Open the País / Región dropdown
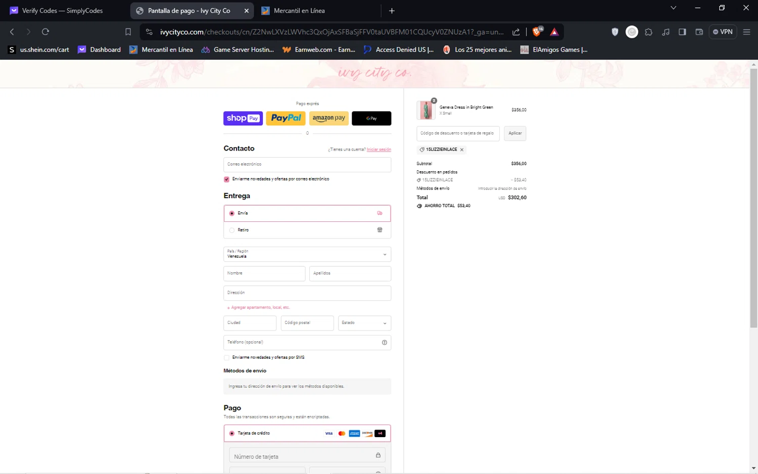The image size is (758, 474). tap(307, 254)
